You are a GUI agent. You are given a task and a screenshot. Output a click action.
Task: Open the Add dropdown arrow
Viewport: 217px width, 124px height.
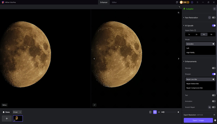(x=20, y=112)
